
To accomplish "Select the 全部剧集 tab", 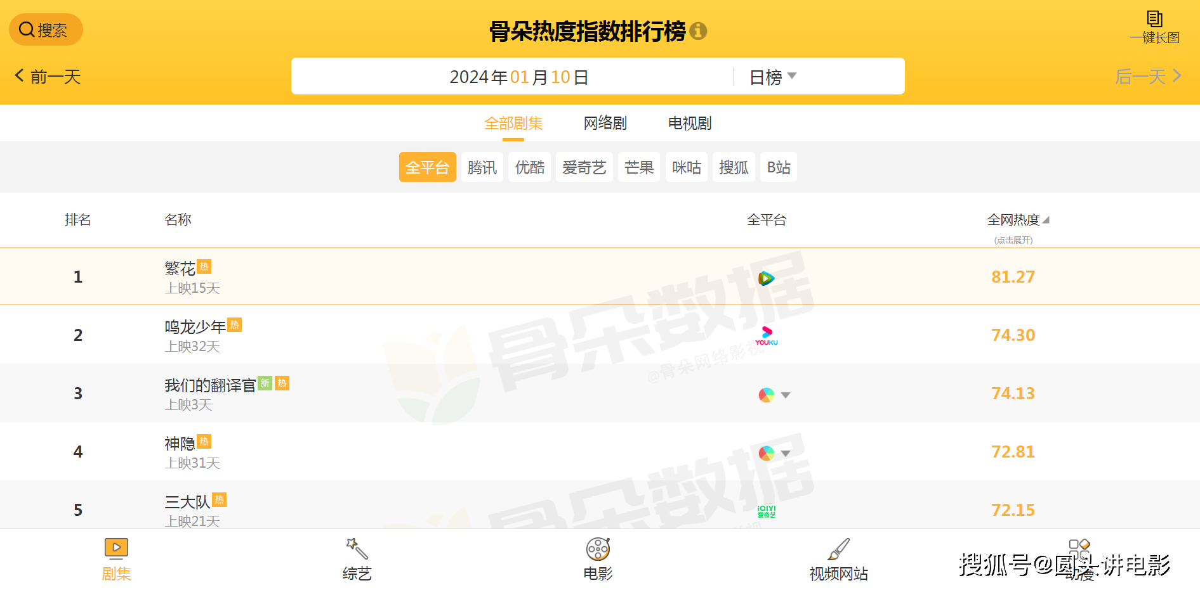I will click(513, 123).
